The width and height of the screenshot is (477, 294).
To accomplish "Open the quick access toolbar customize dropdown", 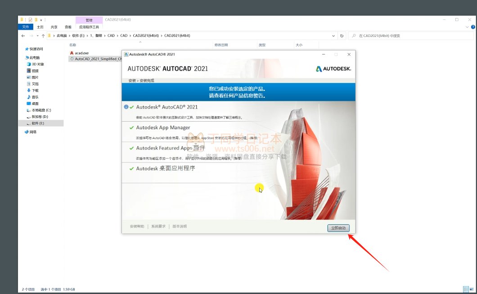I will coord(41,20).
